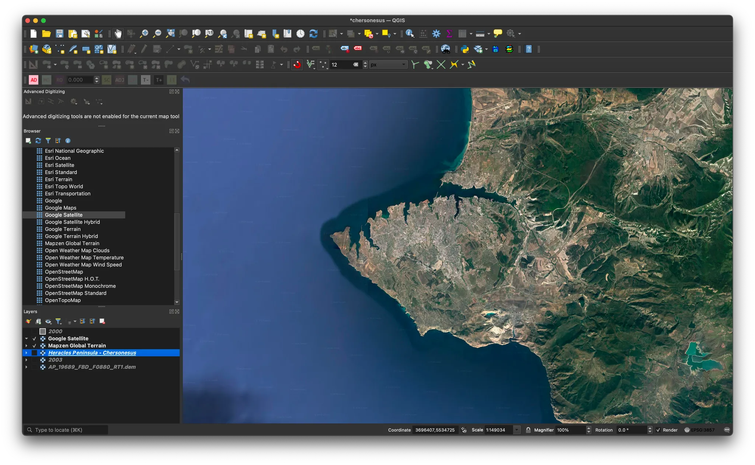Click the Rotation value stepper arrows
The height and width of the screenshot is (465, 755).
point(650,430)
